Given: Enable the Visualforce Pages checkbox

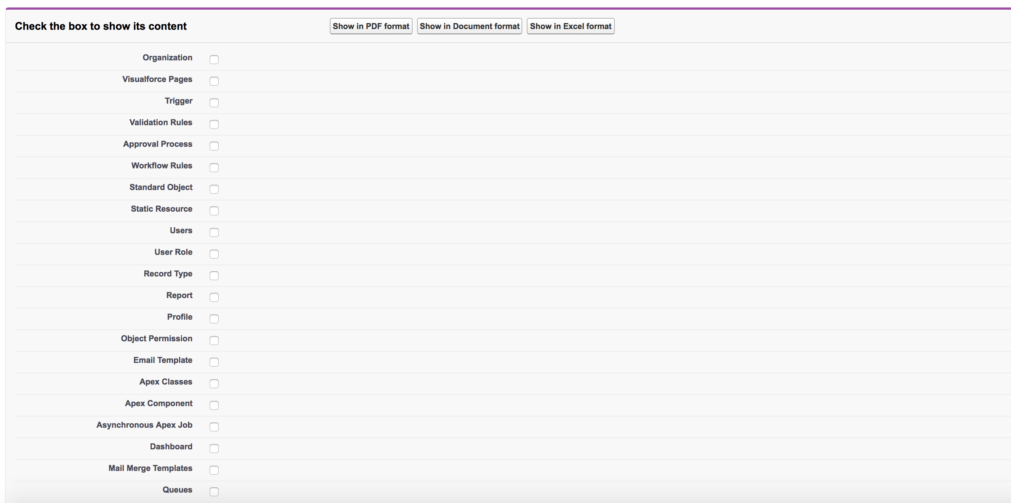Looking at the screenshot, I should point(214,81).
